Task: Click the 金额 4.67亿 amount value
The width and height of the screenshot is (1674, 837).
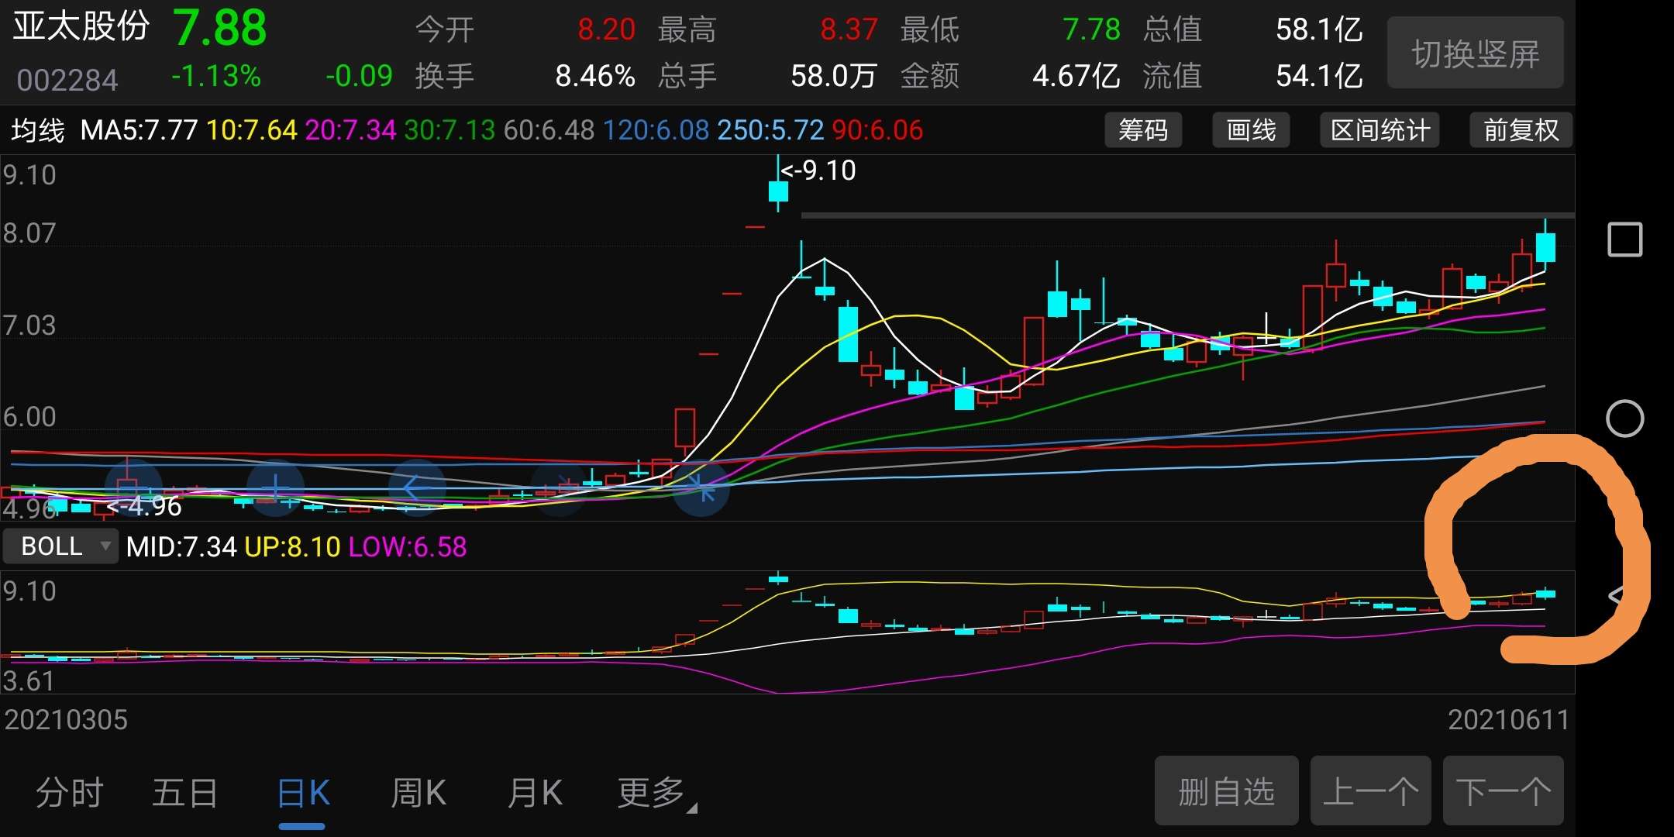Action: click(1076, 76)
